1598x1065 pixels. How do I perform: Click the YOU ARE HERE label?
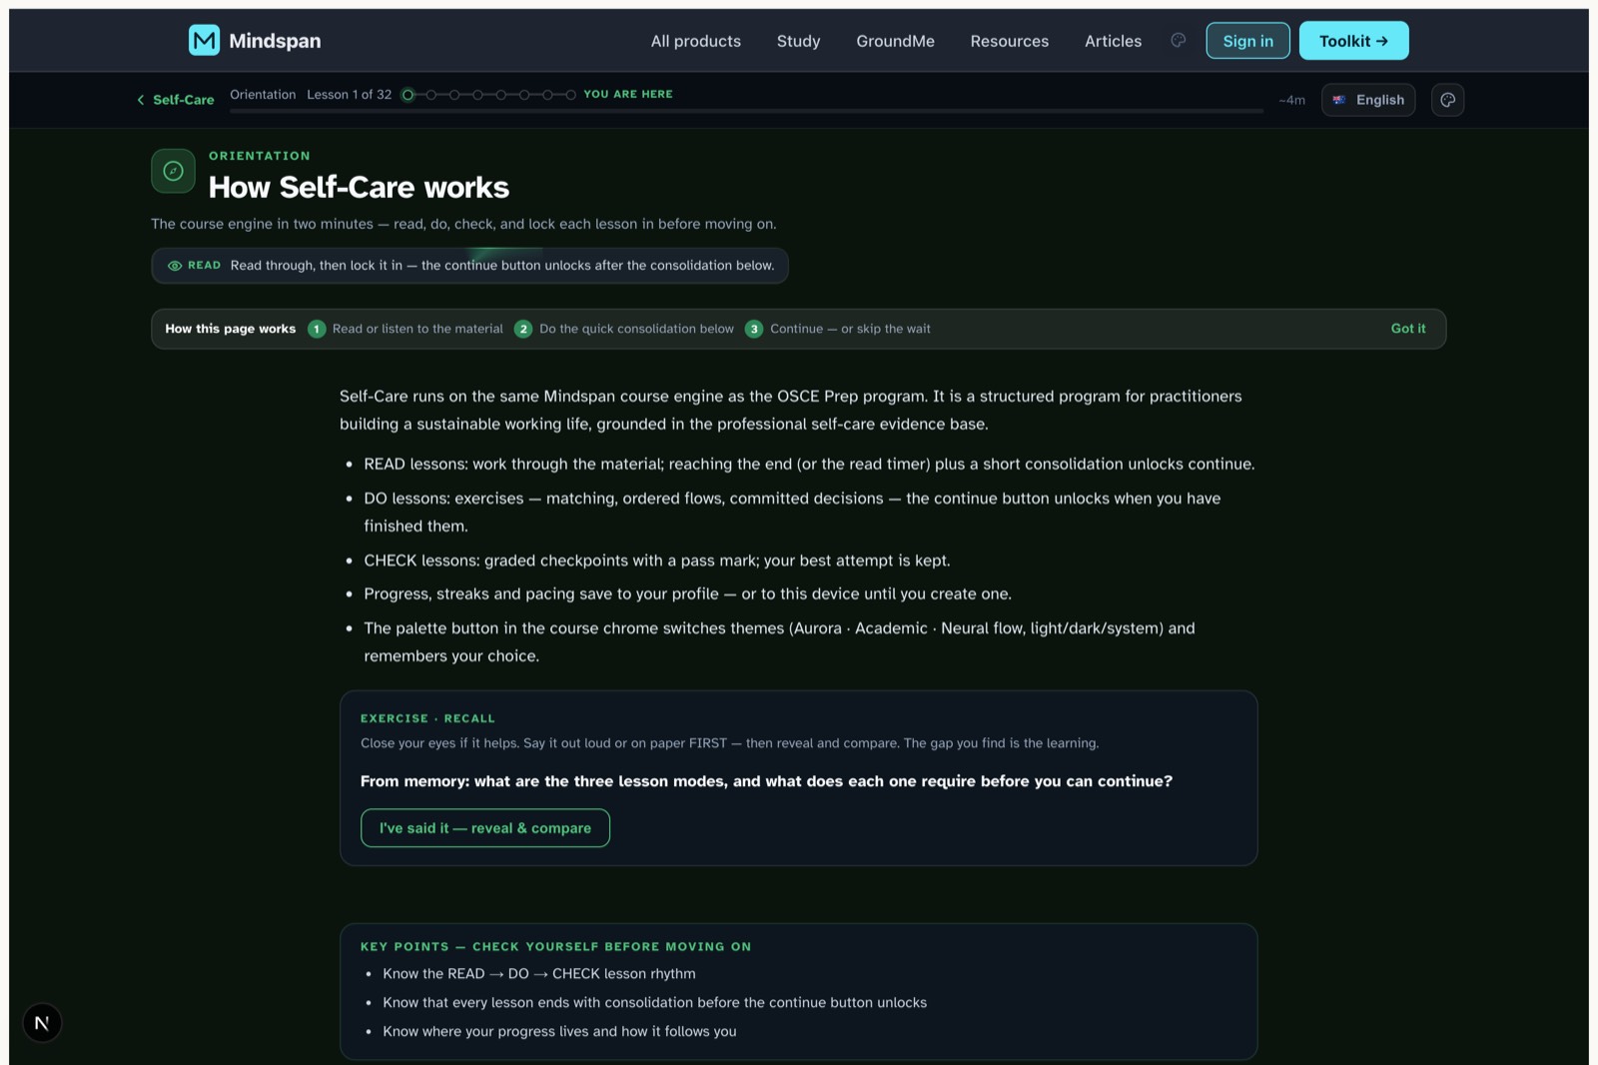(x=628, y=94)
